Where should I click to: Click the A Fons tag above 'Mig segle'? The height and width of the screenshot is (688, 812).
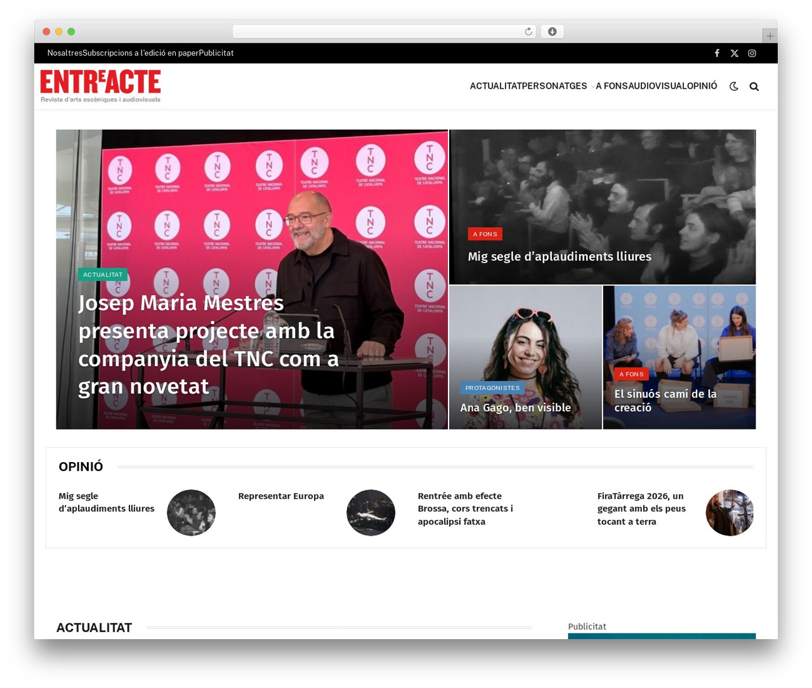[x=485, y=234]
